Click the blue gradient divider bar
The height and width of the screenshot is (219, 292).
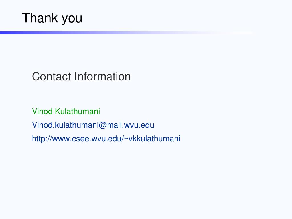pyautogui.click(x=127, y=33)
